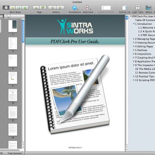
Task: Expand the 7 Creating And section
Action: pyautogui.click(x=134, y=57)
